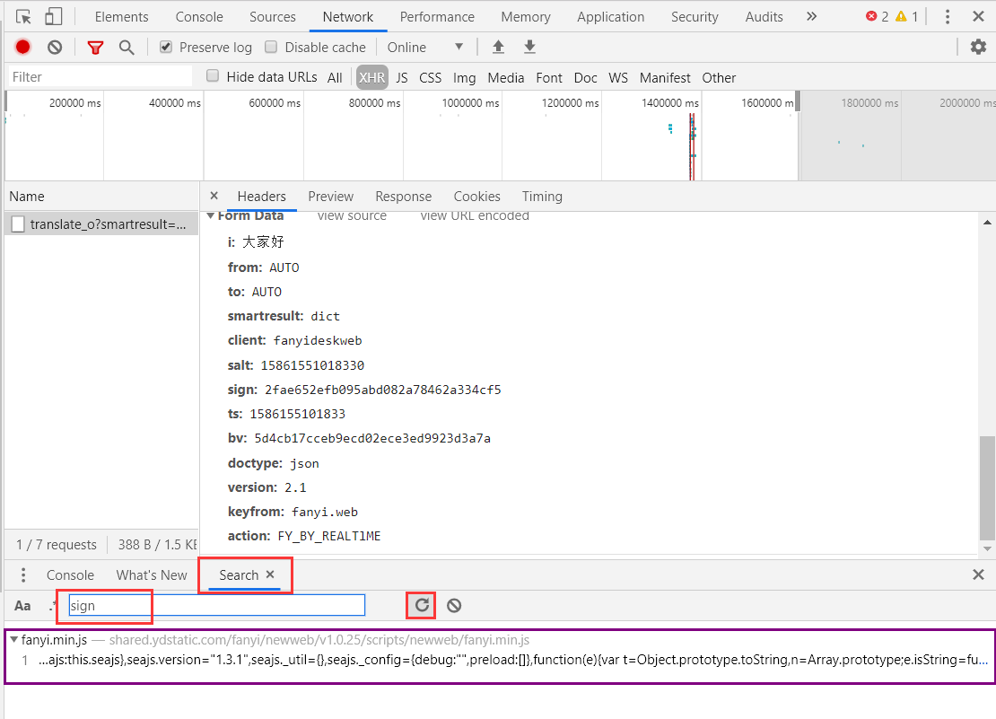The image size is (996, 719).
Task: Stop recording the network log
Action: click(x=22, y=47)
